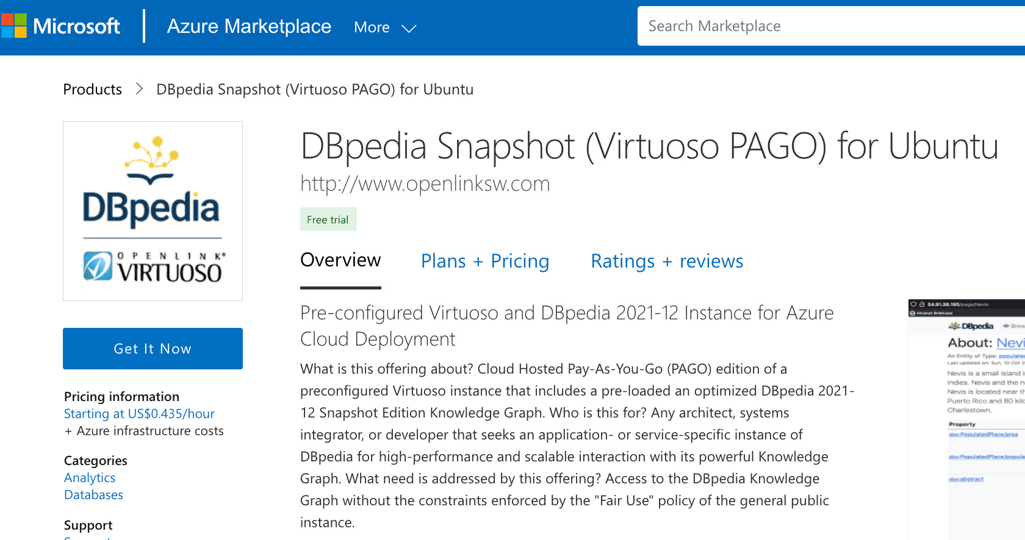Click the Categories heading
Viewport: 1025px width, 540px height.
click(x=96, y=461)
